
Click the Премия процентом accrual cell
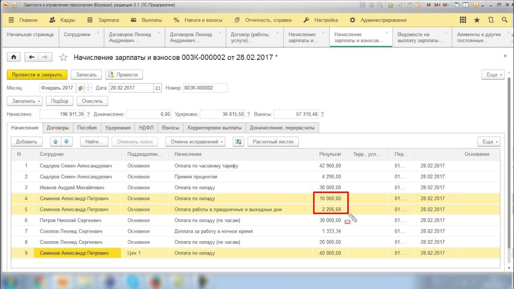[x=241, y=177]
